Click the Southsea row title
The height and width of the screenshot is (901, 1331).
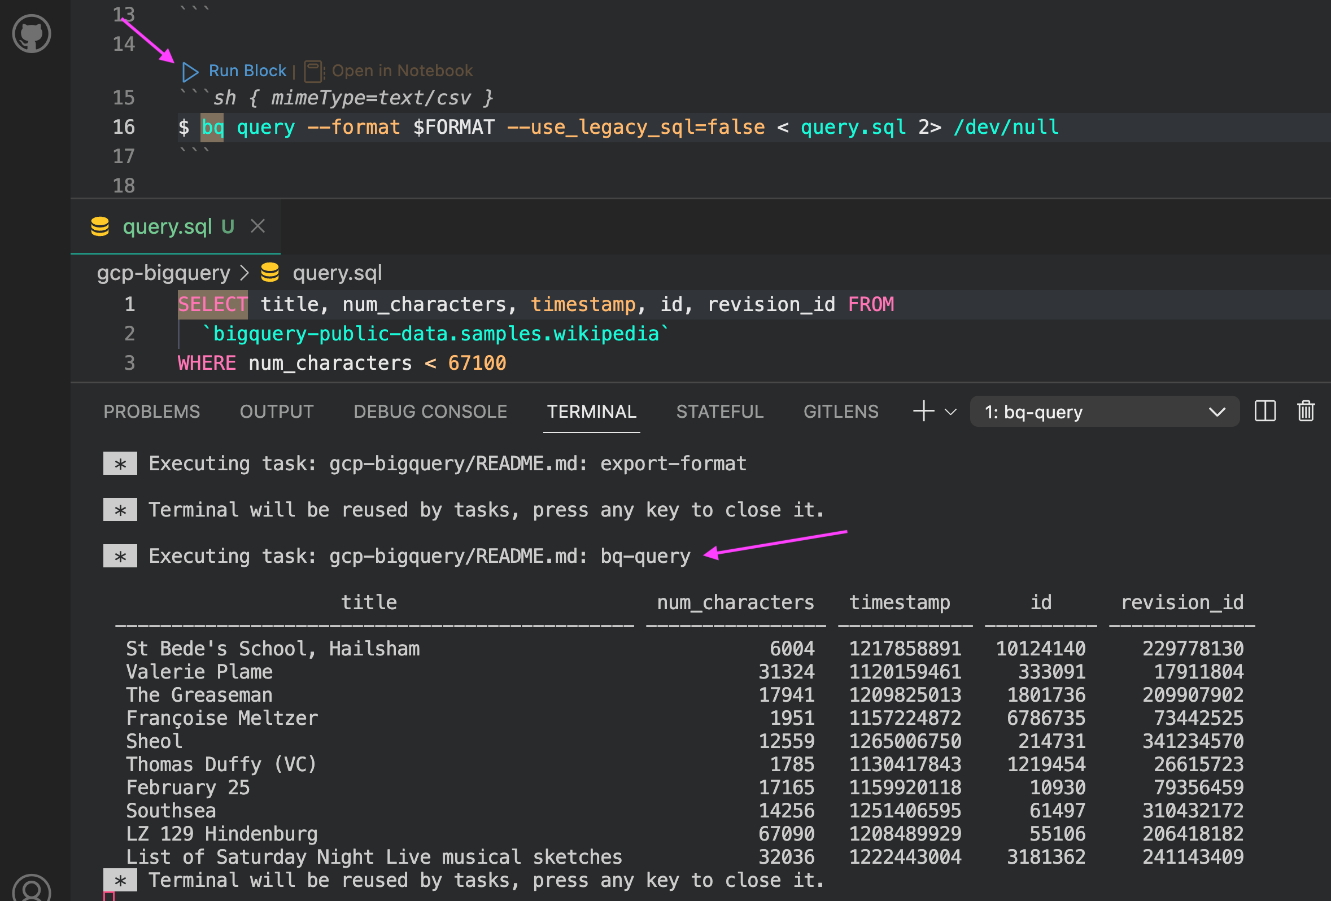point(171,811)
